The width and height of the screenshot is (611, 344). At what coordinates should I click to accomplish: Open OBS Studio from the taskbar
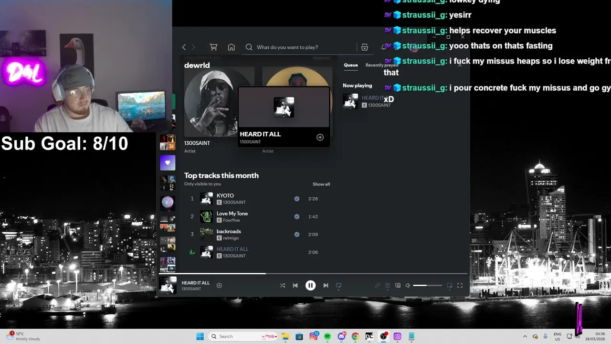click(383, 336)
